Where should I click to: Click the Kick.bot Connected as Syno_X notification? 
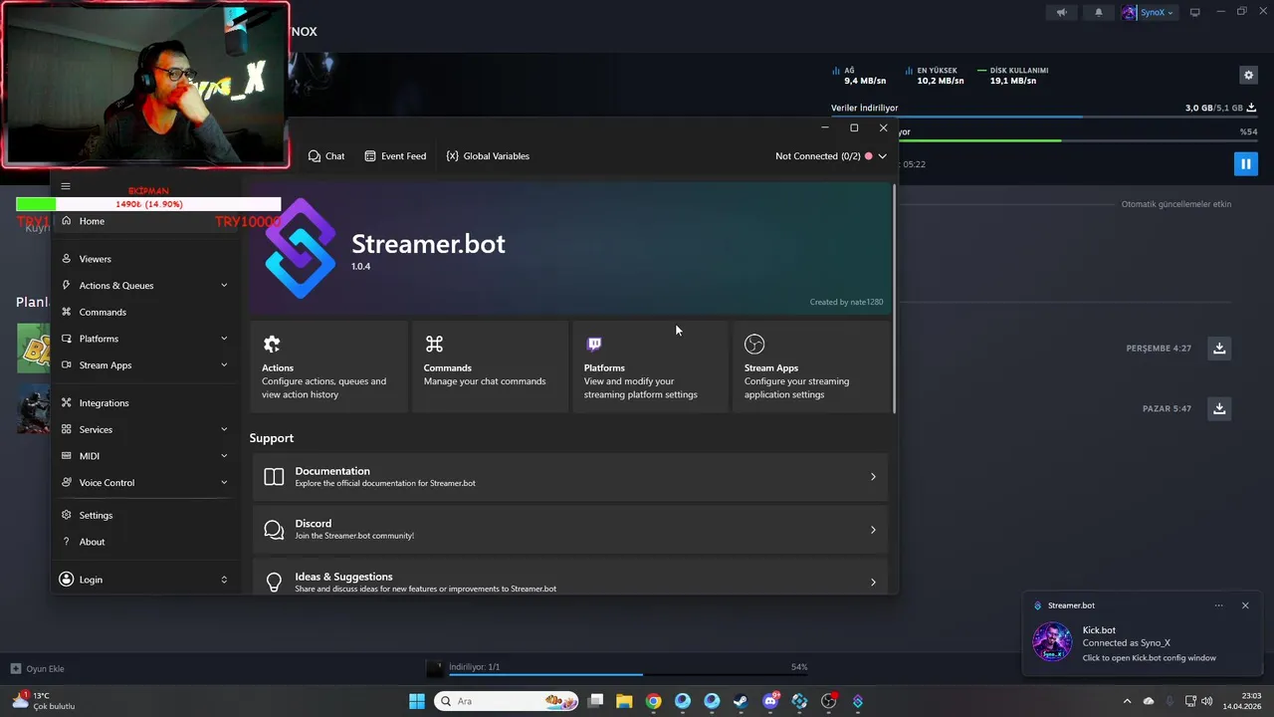pyautogui.click(x=1143, y=643)
